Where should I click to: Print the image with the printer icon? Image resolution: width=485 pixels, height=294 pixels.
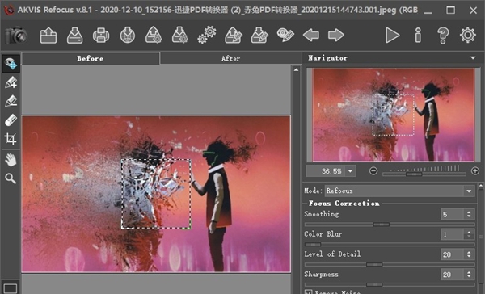[101, 36]
